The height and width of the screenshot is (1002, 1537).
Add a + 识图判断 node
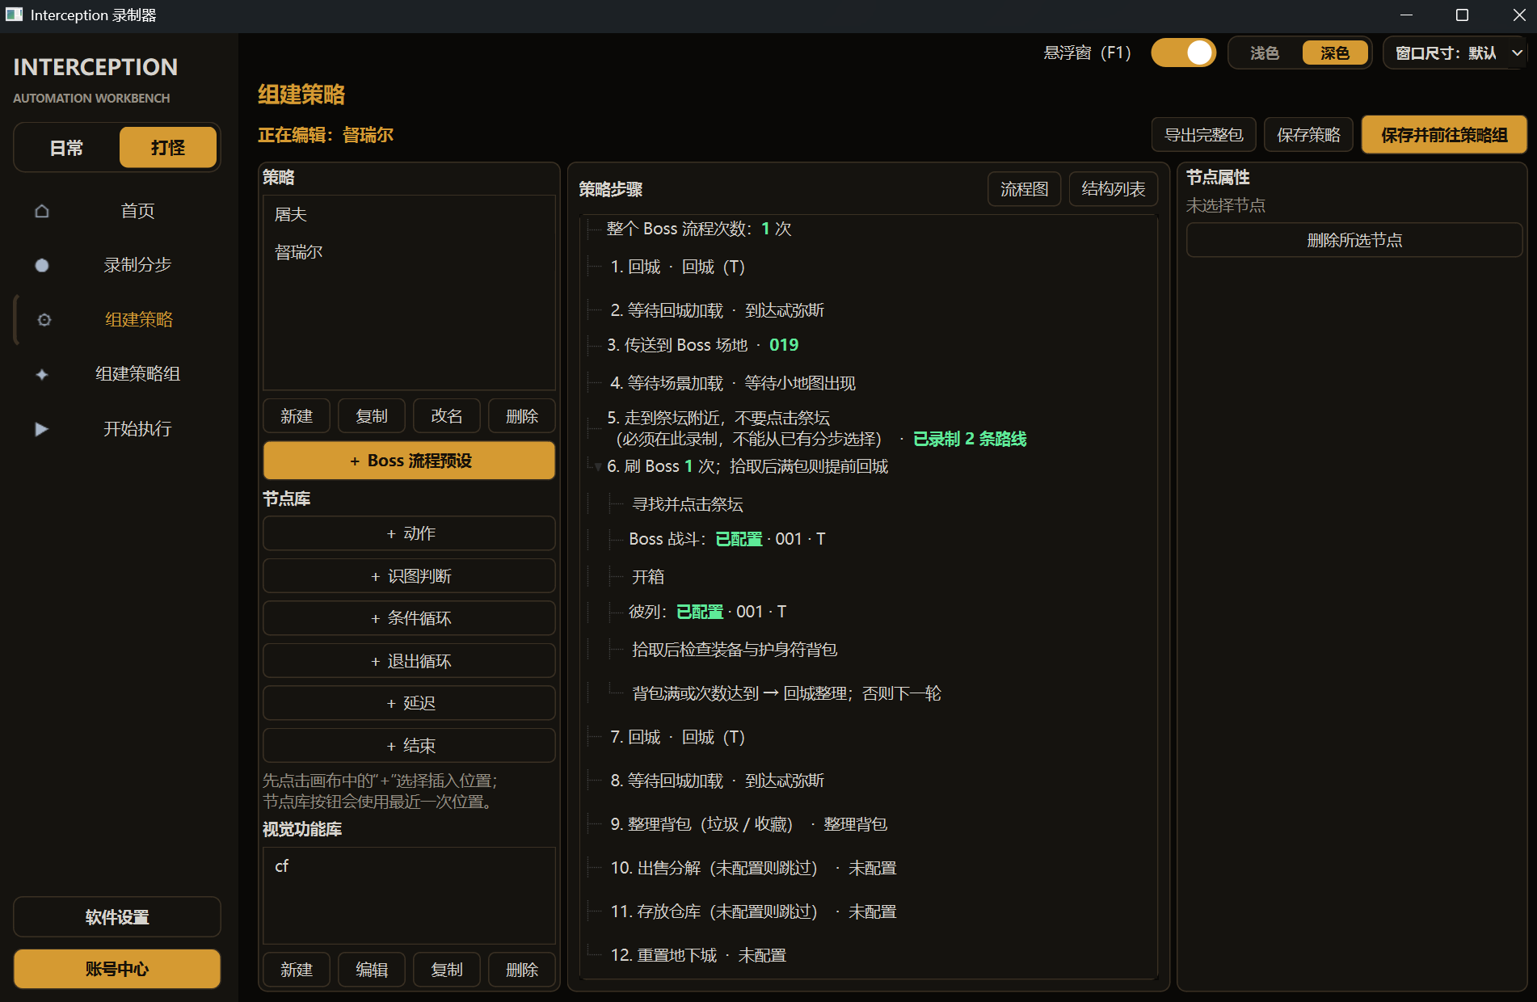(409, 576)
